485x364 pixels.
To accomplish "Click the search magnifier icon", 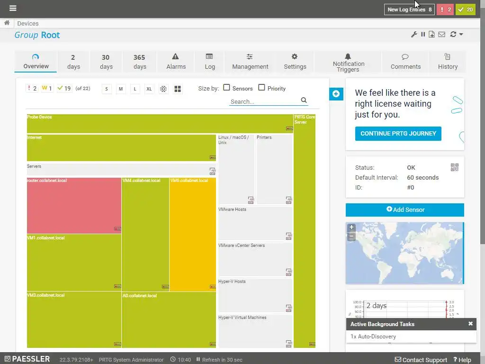I will point(304,100).
